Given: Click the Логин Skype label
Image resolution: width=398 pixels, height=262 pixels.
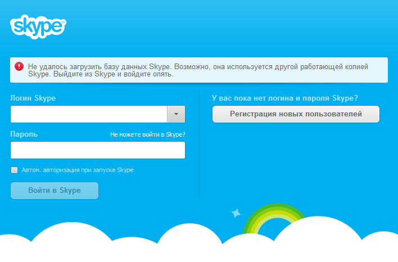Looking at the screenshot, I should [x=33, y=98].
